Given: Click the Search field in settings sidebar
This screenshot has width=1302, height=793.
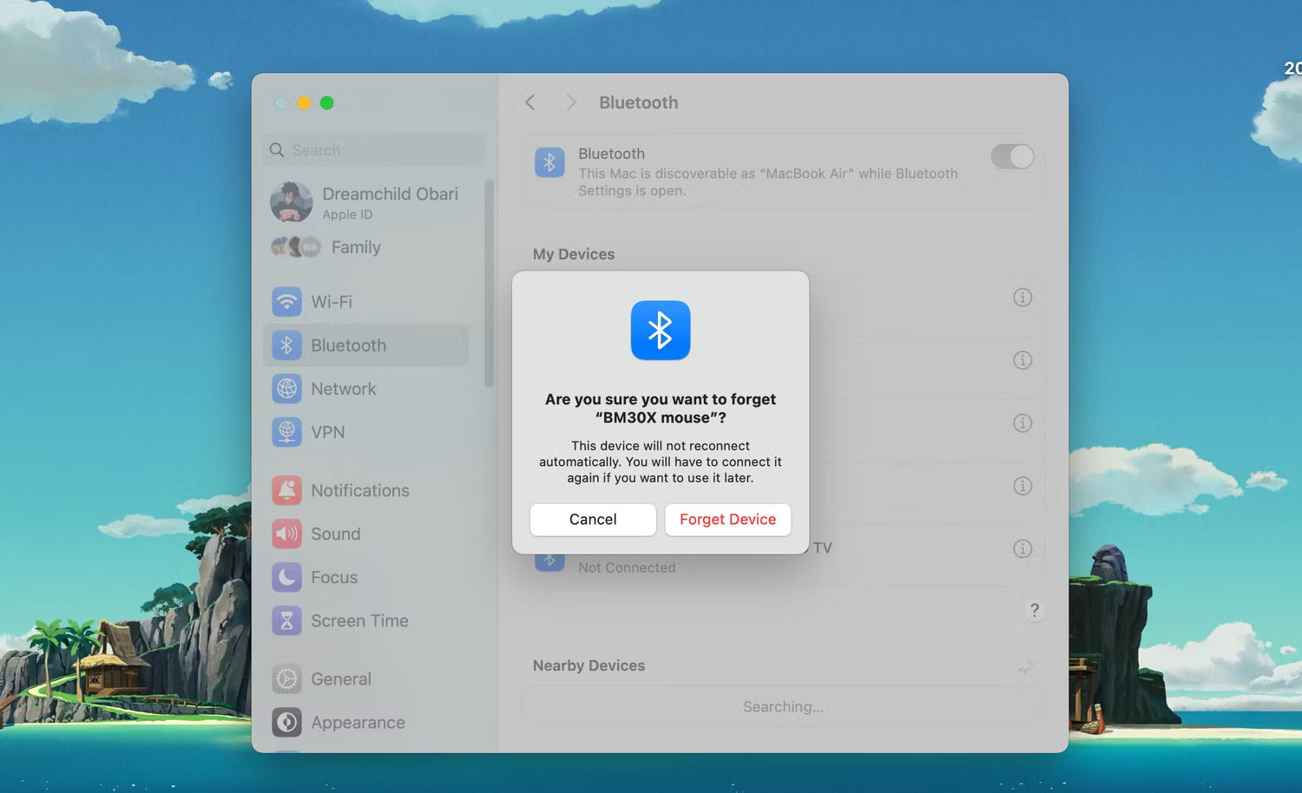Looking at the screenshot, I should tap(373, 149).
